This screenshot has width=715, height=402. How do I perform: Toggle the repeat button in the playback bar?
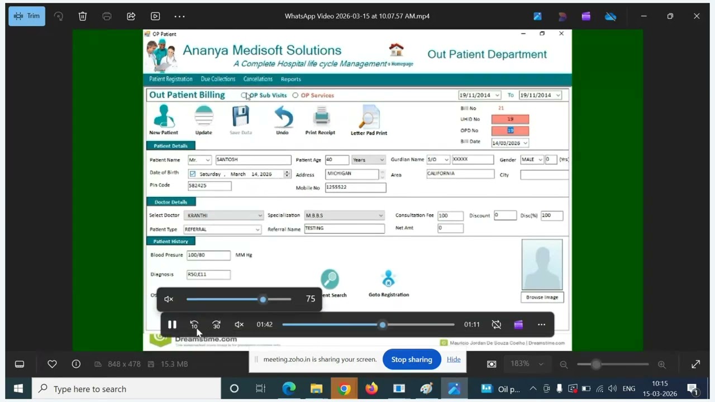click(496, 324)
